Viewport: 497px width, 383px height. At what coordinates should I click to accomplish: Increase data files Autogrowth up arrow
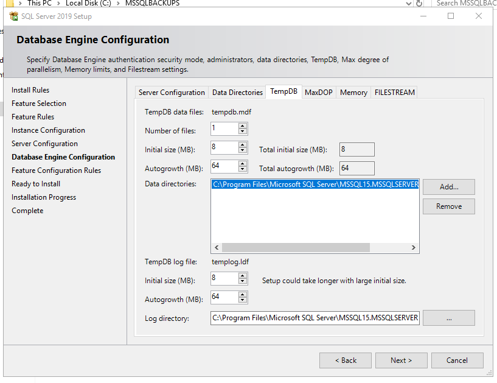point(243,163)
